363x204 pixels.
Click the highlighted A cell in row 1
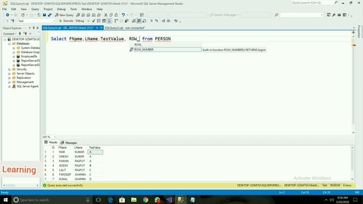coord(95,152)
